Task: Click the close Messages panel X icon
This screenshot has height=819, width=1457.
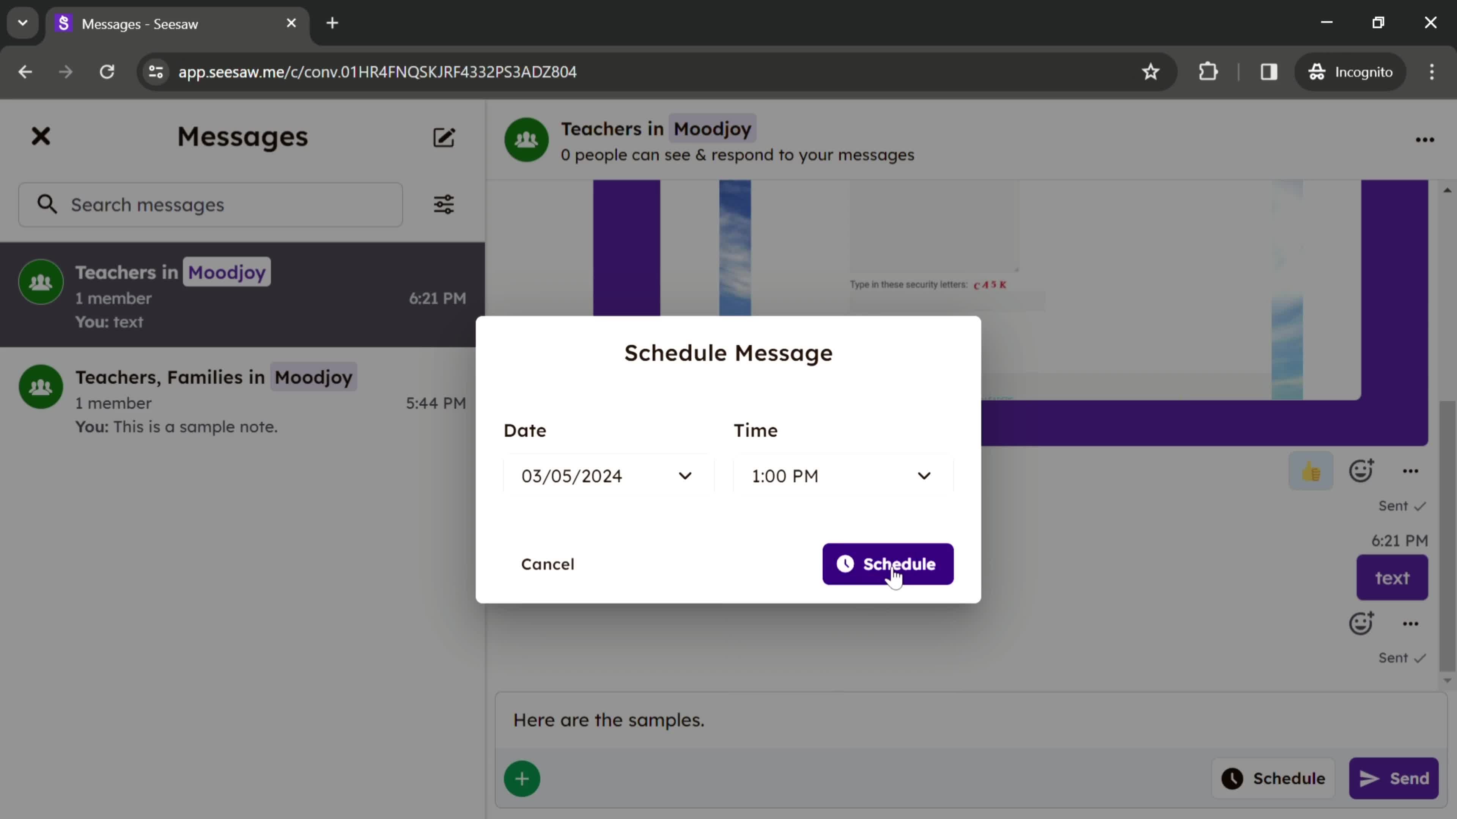Action: 41,136
